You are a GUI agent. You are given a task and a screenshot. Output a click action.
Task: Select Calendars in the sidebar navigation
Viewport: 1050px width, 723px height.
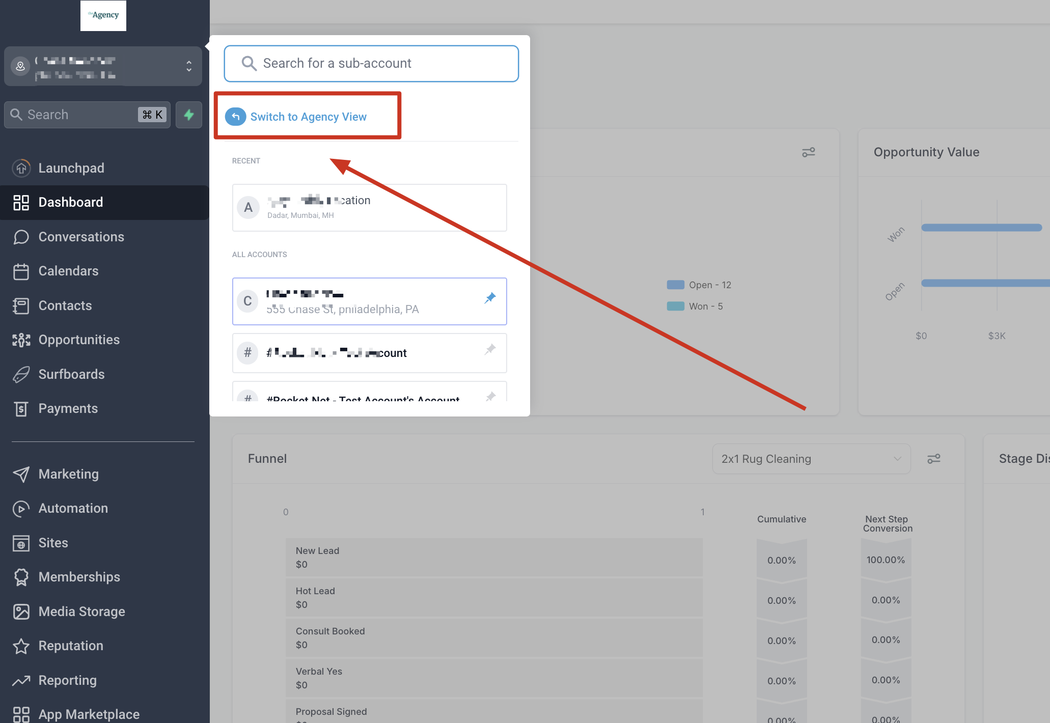point(68,271)
